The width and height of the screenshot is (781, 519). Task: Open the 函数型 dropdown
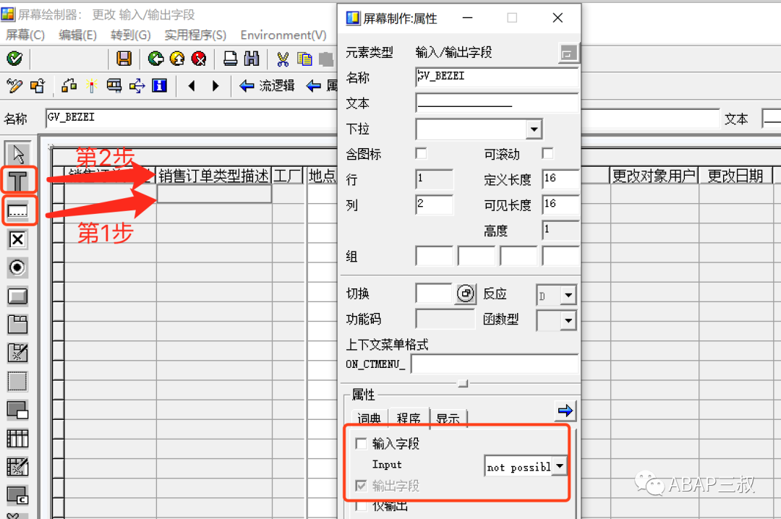pyautogui.click(x=568, y=321)
